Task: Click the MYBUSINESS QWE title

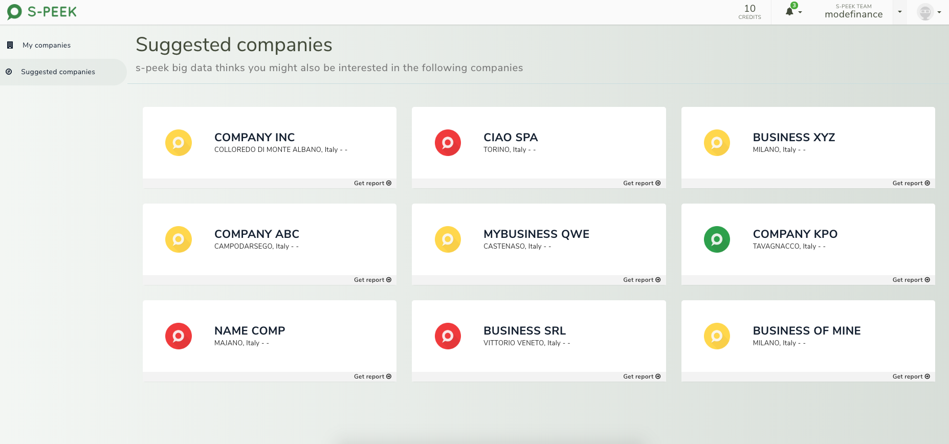Action: point(536,234)
